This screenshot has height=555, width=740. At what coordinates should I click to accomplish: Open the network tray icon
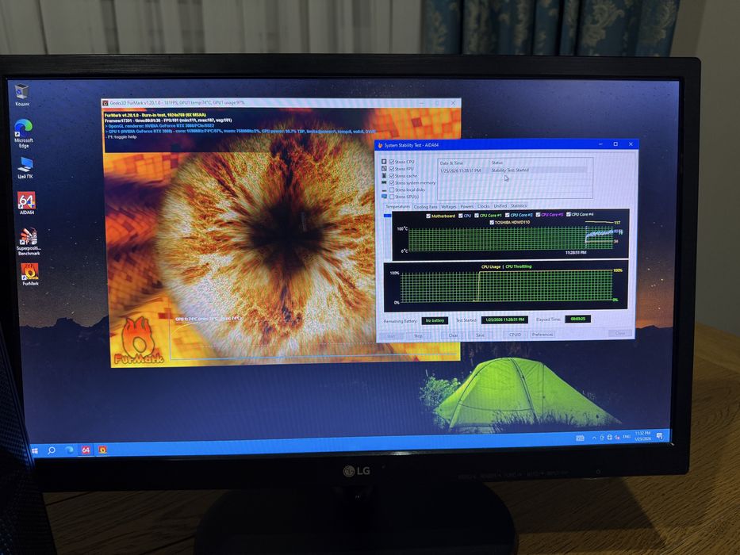610,438
